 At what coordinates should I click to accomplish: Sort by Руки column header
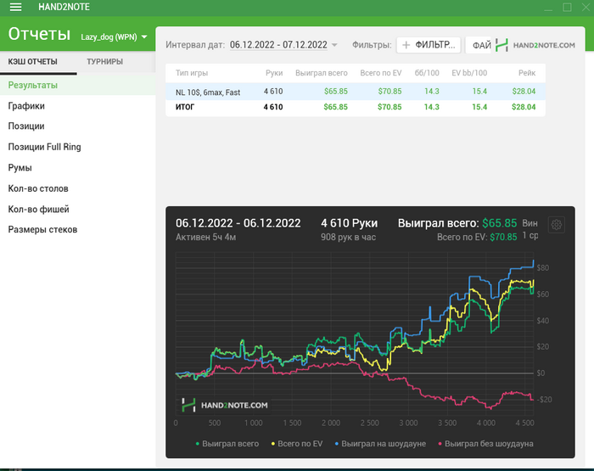(274, 73)
